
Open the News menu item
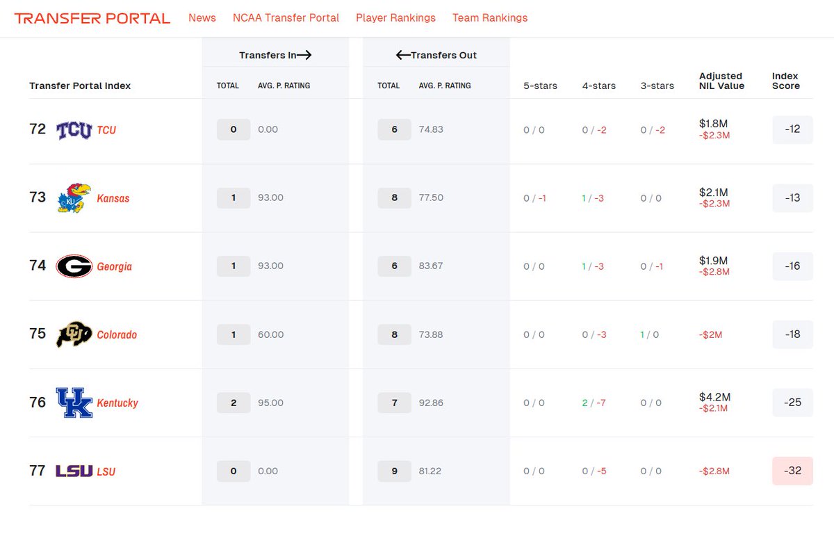(x=202, y=18)
